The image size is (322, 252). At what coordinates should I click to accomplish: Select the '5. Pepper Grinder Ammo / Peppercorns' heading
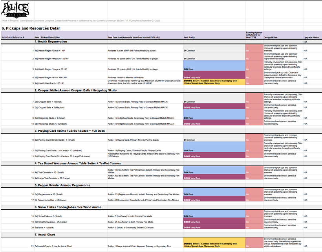coord(62,185)
